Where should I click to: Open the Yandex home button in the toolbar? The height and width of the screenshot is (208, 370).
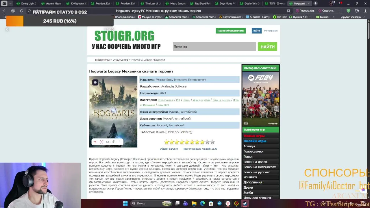[13, 11]
